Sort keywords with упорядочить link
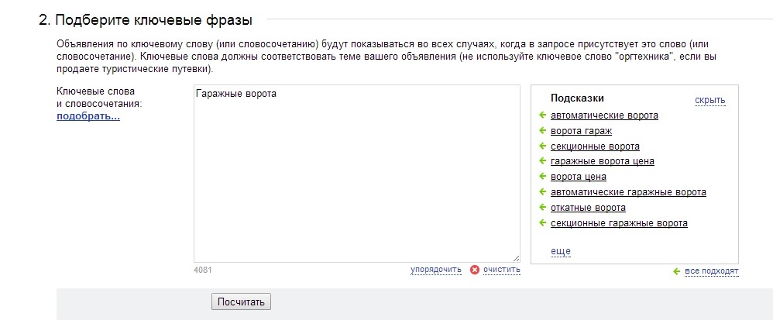The height and width of the screenshot is (324, 773). tap(436, 270)
